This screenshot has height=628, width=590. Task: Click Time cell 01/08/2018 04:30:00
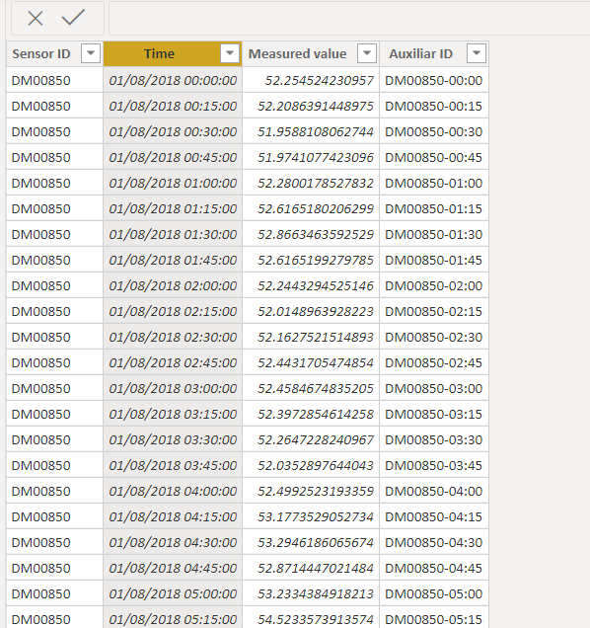pos(173,542)
